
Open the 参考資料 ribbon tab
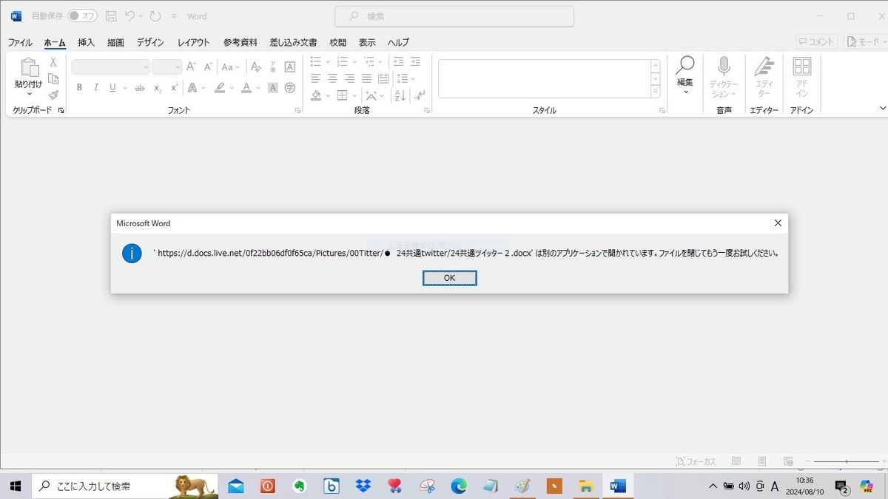(x=240, y=42)
